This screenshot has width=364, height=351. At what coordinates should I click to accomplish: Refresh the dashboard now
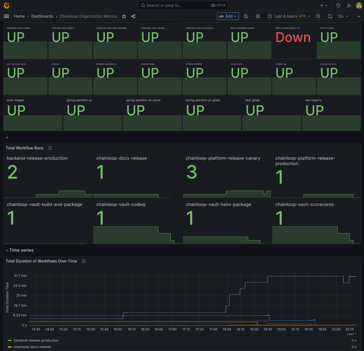click(330, 16)
